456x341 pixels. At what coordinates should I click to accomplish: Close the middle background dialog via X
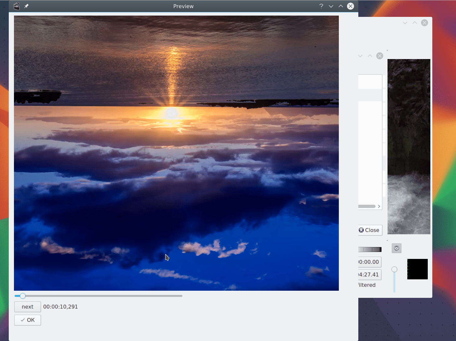pyautogui.click(x=379, y=56)
